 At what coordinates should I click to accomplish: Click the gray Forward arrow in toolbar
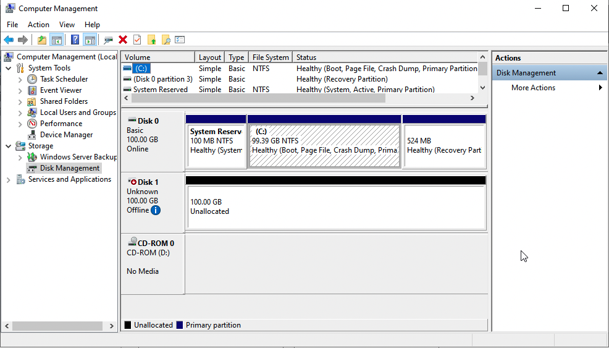(x=23, y=40)
